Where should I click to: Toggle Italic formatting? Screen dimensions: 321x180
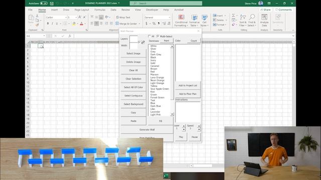pos(52,23)
